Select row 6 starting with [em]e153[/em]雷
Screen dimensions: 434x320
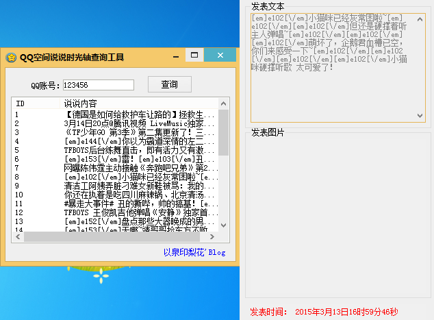[x=115, y=159]
